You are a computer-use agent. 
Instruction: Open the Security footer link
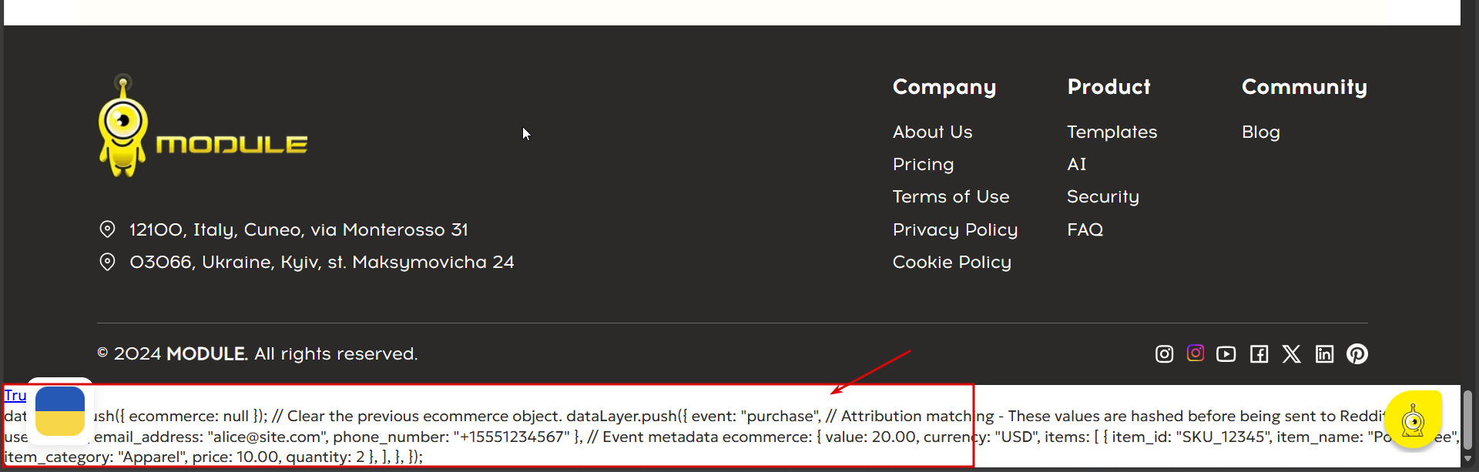pos(1102,197)
